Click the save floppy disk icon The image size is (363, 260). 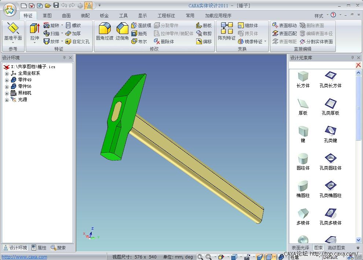point(56,5)
